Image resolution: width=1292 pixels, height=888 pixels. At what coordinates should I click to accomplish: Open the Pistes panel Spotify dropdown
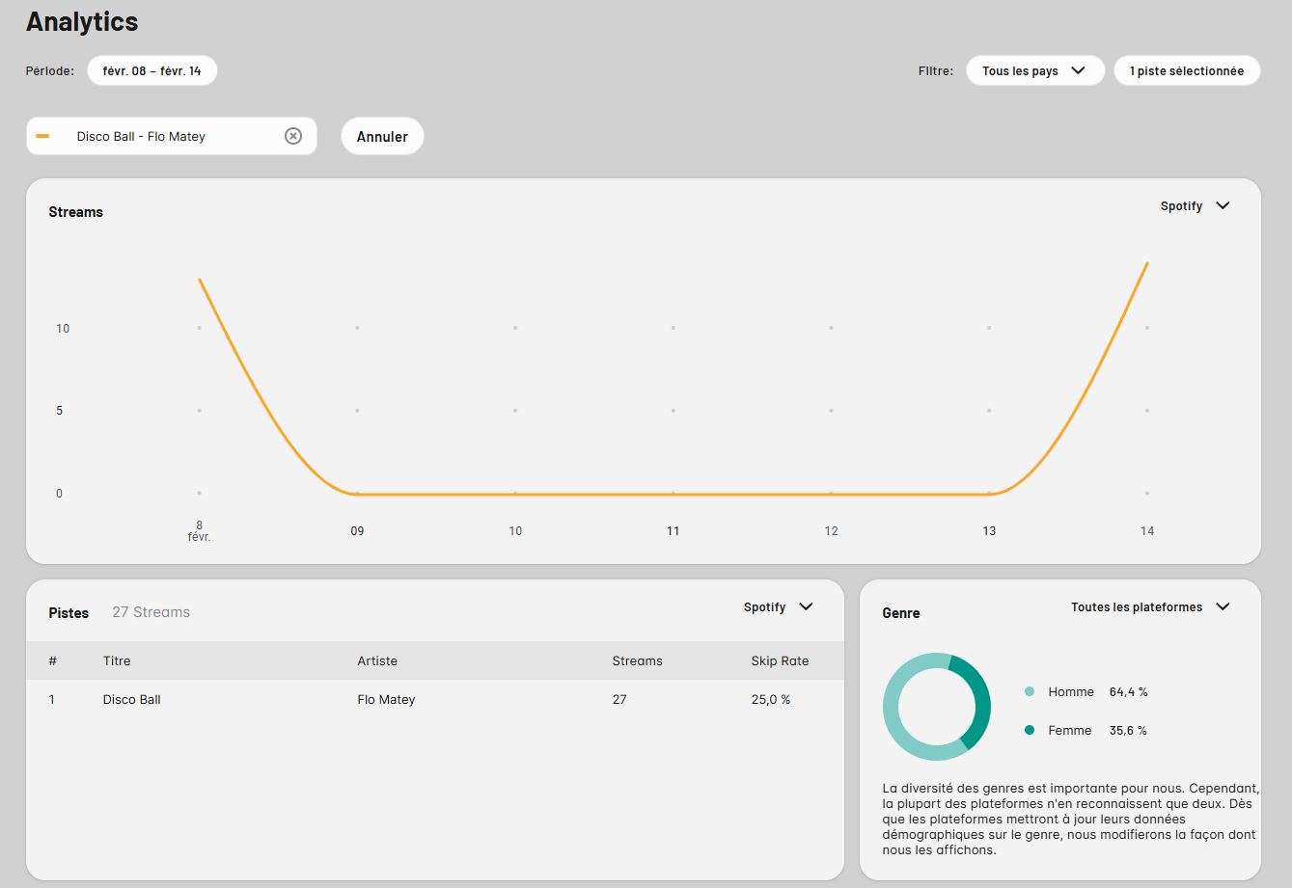pyautogui.click(x=777, y=607)
